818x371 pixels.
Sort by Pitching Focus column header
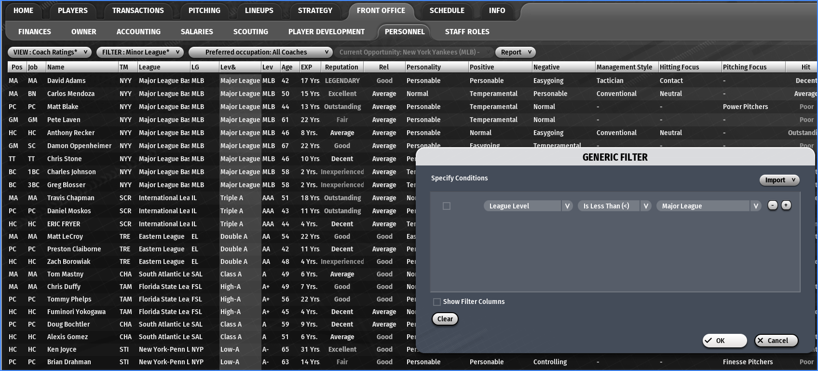pyautogui.click(x=752, y=67)
